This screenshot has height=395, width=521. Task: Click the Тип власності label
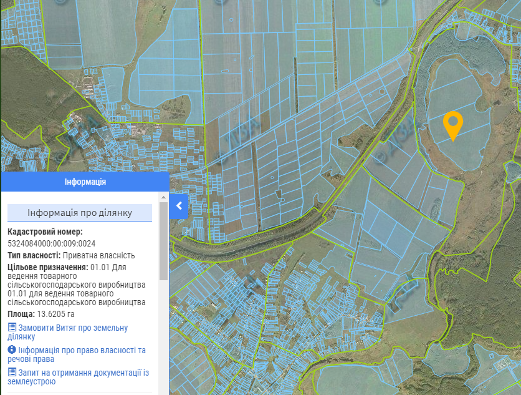(x=34, y=255)
